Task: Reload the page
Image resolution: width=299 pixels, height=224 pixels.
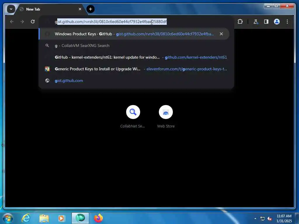Action: click(33, 22)
